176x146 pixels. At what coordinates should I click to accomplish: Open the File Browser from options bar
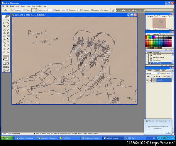point(113,10)
